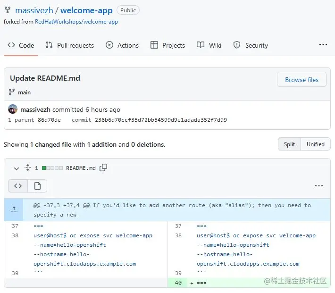This screenshot has height=293, width=335.
Task: Show the source diff view
Action: pos(18,186)
